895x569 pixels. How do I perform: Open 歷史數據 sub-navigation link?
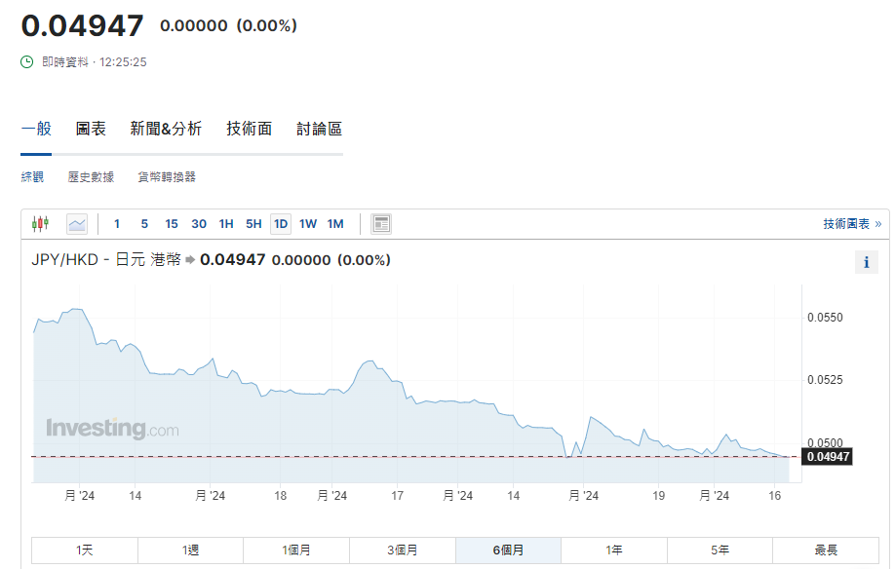(x=91, y=177)
